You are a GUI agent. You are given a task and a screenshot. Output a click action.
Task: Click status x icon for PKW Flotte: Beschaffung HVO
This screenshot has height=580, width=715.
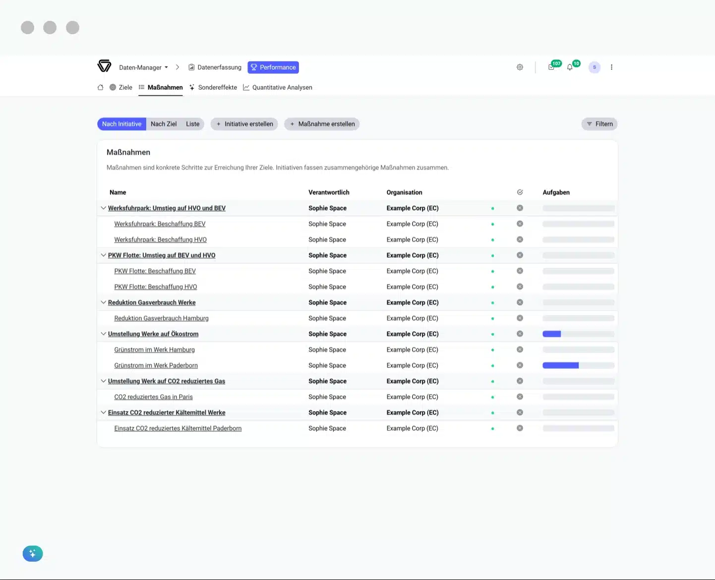point(520,287)
